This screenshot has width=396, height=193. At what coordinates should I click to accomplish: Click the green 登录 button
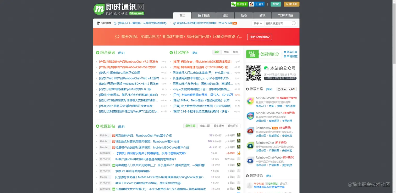(x=276, y=4)
